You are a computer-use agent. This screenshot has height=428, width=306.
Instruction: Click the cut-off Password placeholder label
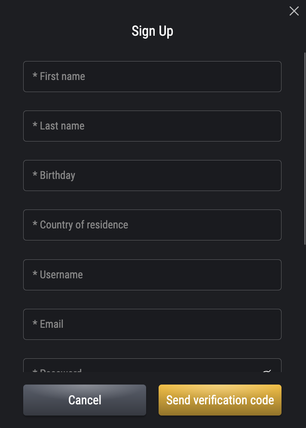coord(61,370)
